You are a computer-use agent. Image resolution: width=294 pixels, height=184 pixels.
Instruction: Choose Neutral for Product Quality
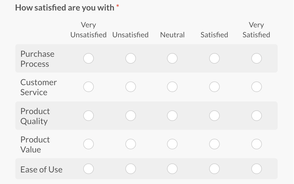(172, 115)
